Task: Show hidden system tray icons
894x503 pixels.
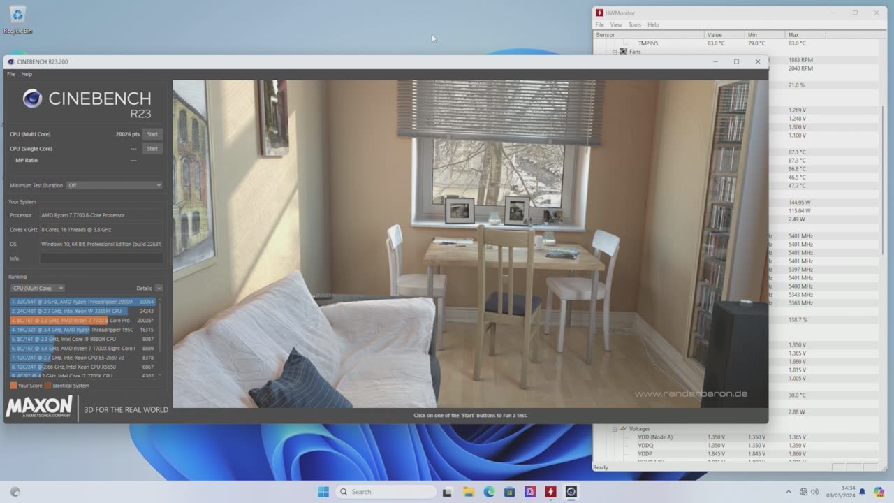Action: pyautogui.click(x=789, y=492)
